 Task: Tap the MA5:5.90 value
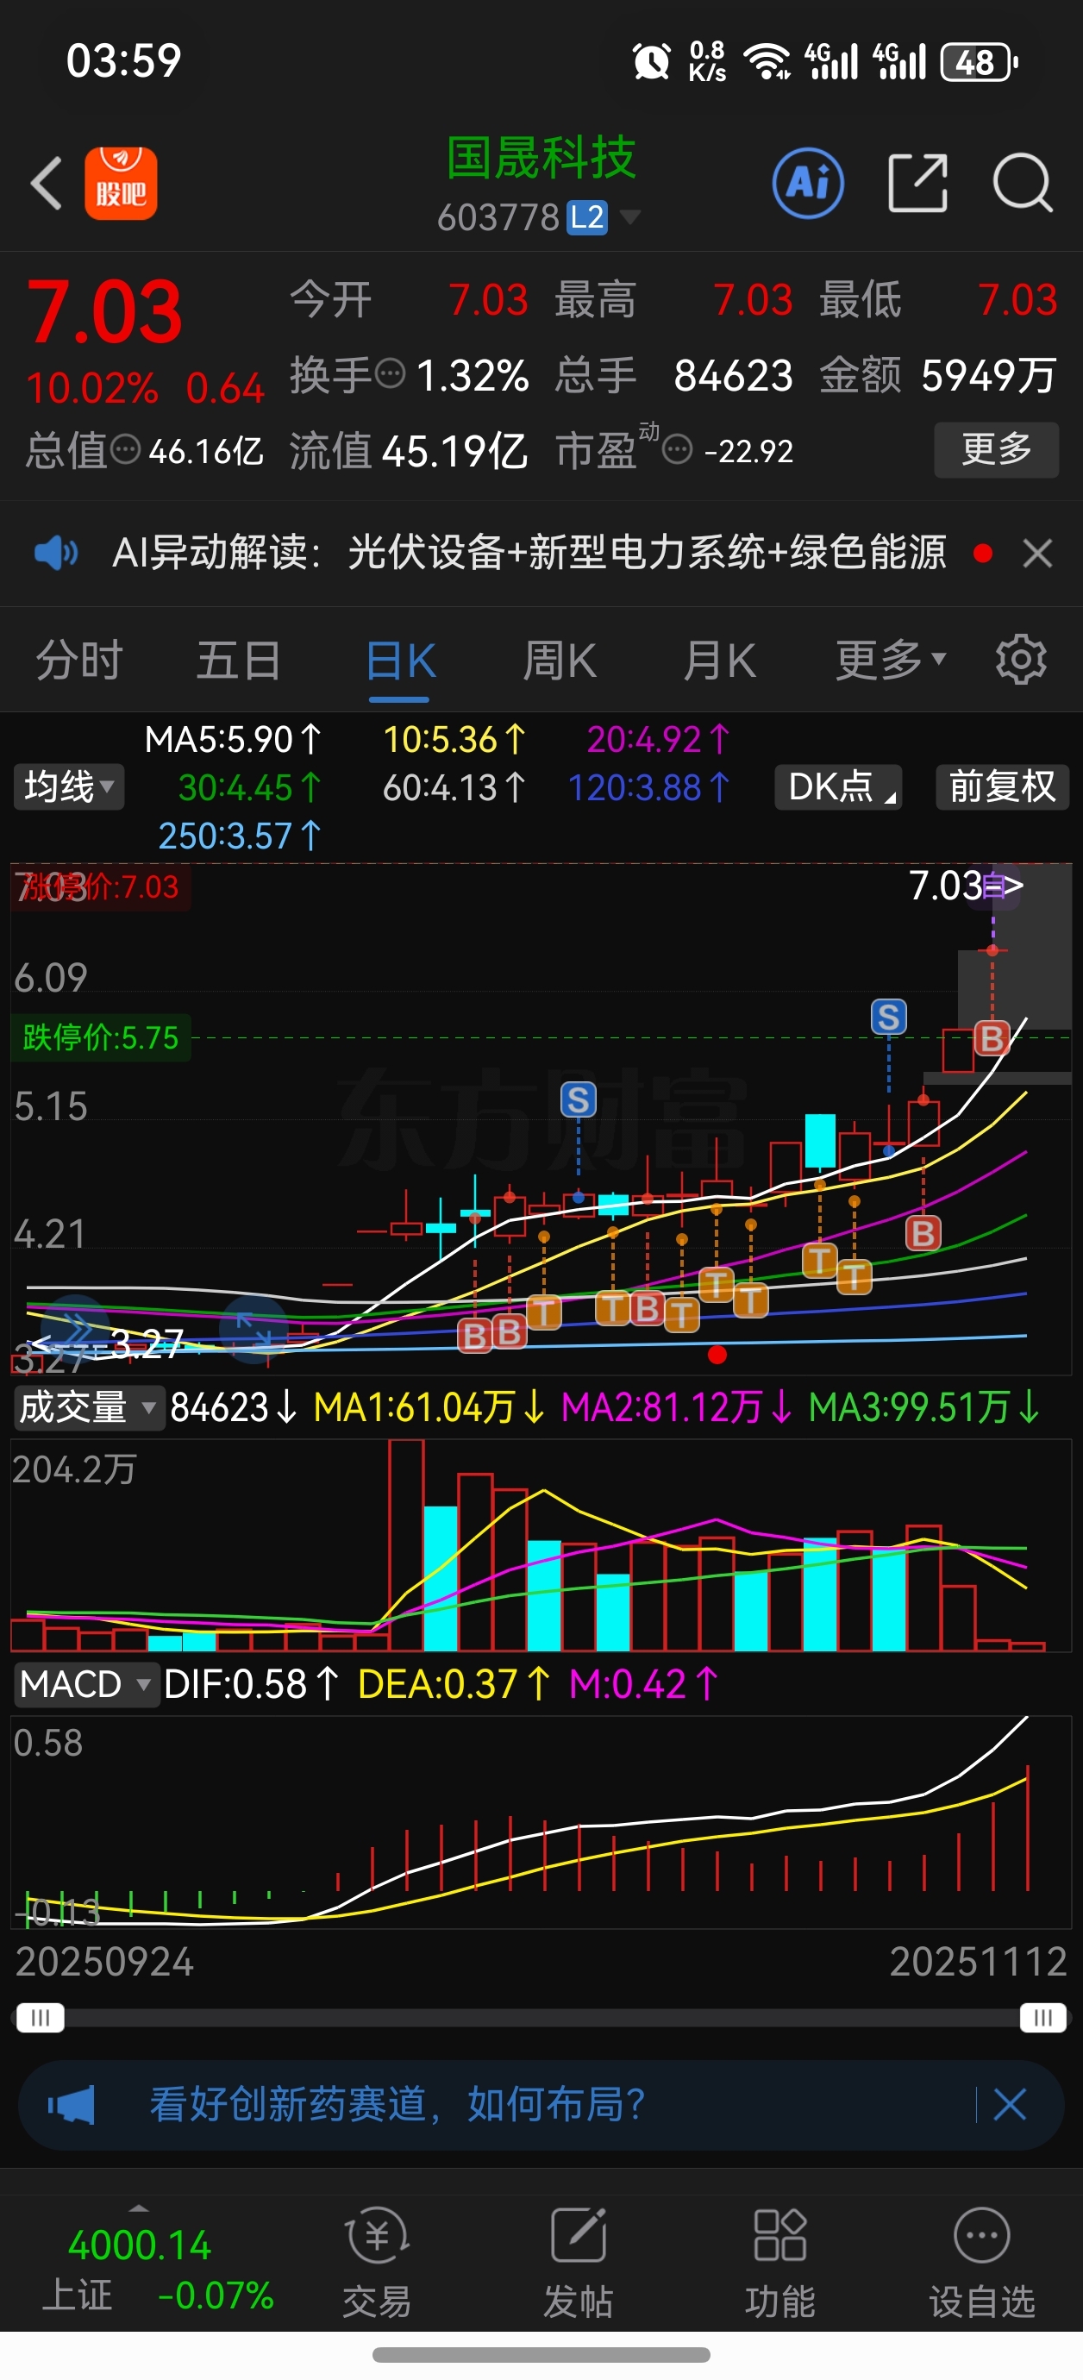pyautogui.click(x=233, y=739)
